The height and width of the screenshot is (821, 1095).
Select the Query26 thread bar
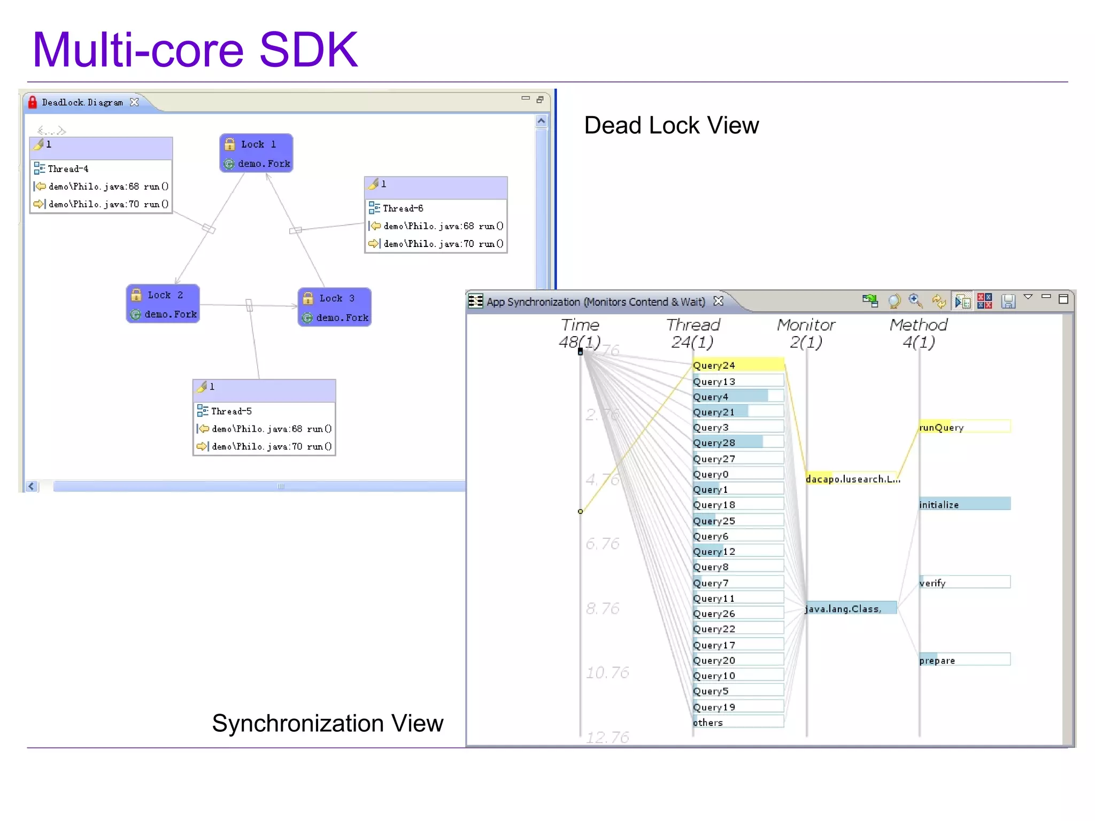[x=738, y=613]
